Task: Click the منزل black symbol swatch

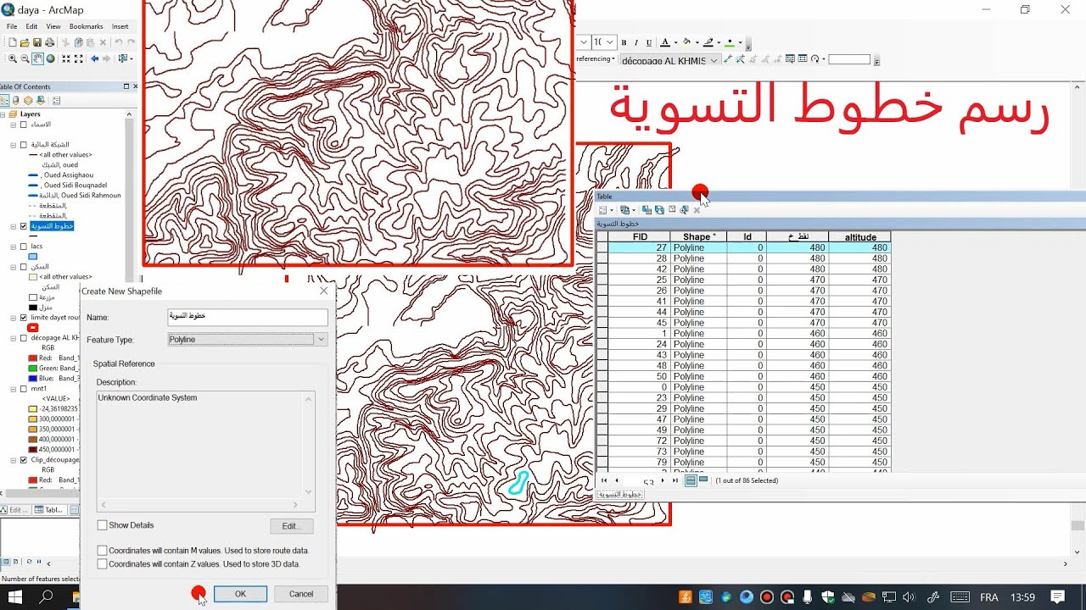Action: [x=33, y=308]
